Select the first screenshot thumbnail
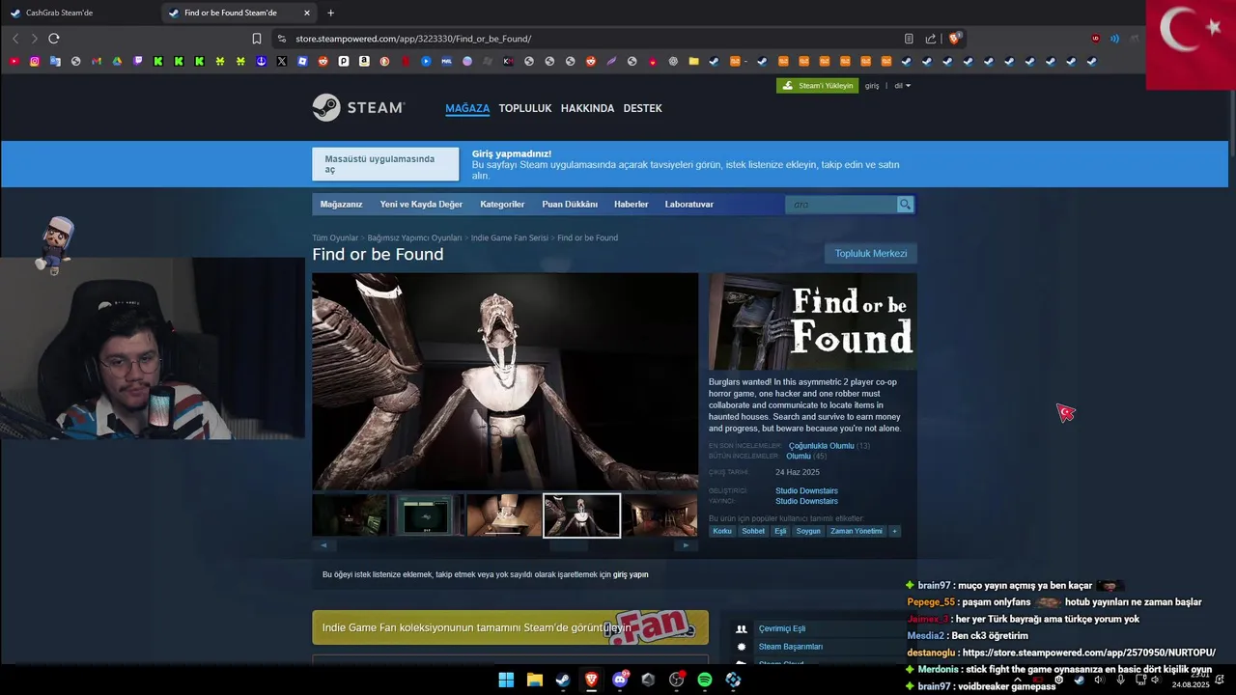The width and height of the screenshot is (1236, 695). [x=350, y=515]
